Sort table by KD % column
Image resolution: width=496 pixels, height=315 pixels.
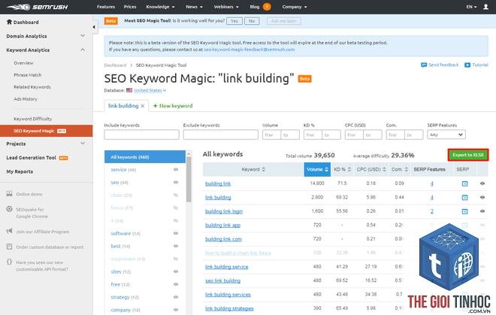coord(342,169)
